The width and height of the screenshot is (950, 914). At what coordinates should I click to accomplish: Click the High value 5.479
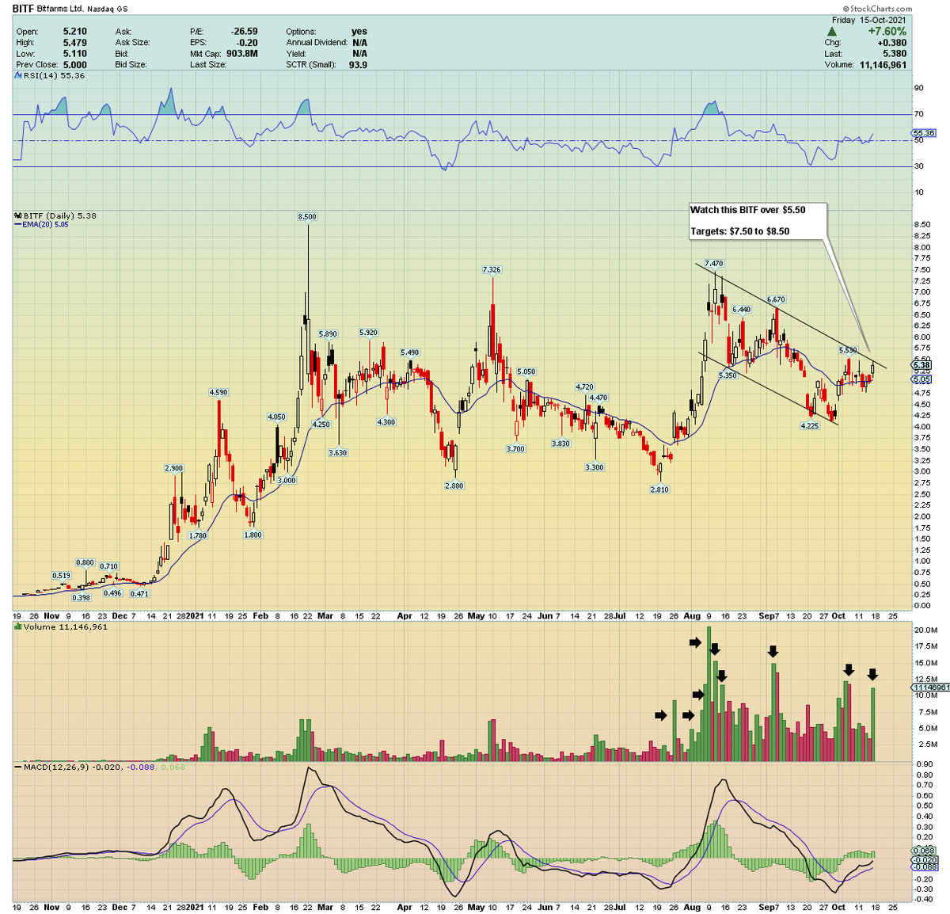75,43
